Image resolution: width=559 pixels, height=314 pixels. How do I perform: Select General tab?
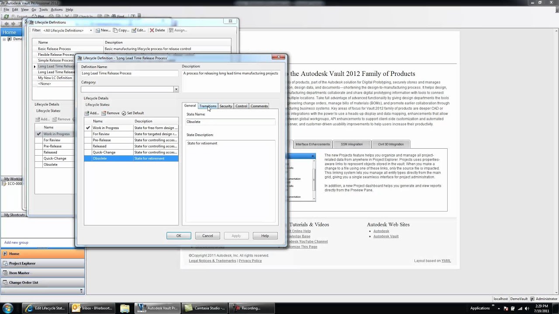point(190,106)
